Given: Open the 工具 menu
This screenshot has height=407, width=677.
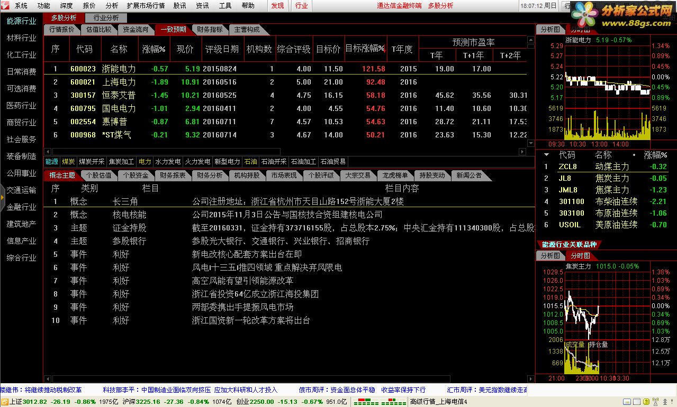Looking at the screenshot, I should [x=225, y=6].
